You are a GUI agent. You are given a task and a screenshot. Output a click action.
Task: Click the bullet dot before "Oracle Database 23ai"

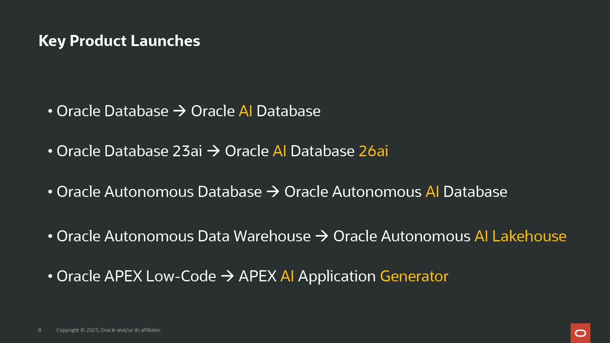click(50, 151)
